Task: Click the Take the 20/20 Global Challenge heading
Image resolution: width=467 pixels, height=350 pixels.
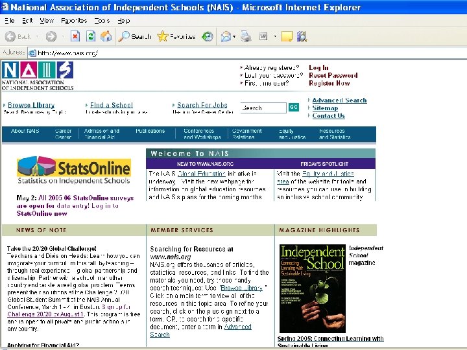Action: [51, 248]
